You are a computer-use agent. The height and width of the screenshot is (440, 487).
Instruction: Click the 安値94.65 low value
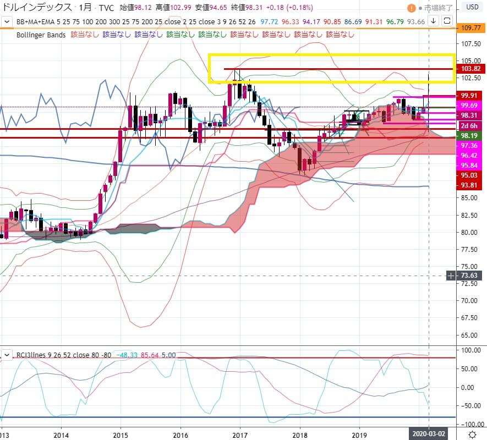point(211,8)
